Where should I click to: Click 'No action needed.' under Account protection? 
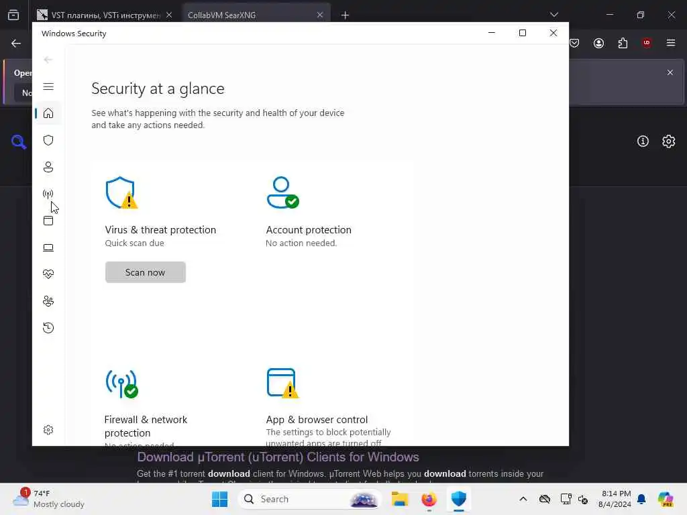[x=301, y=243]
